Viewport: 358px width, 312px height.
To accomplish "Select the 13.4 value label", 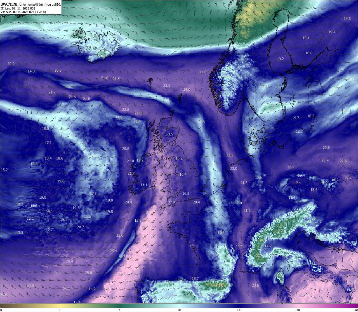I will [x=77, y=302].
